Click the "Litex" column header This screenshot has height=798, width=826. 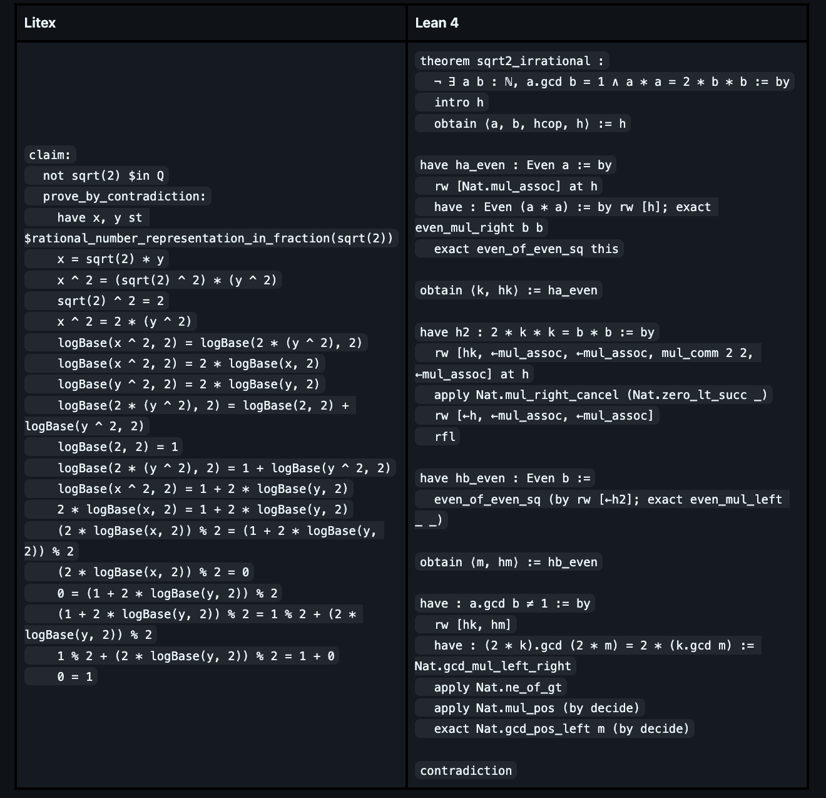point(40,23)
